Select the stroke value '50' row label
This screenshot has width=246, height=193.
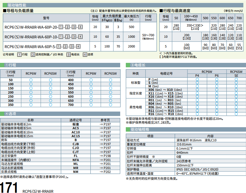pyautogui.click(x=11, y=80)
